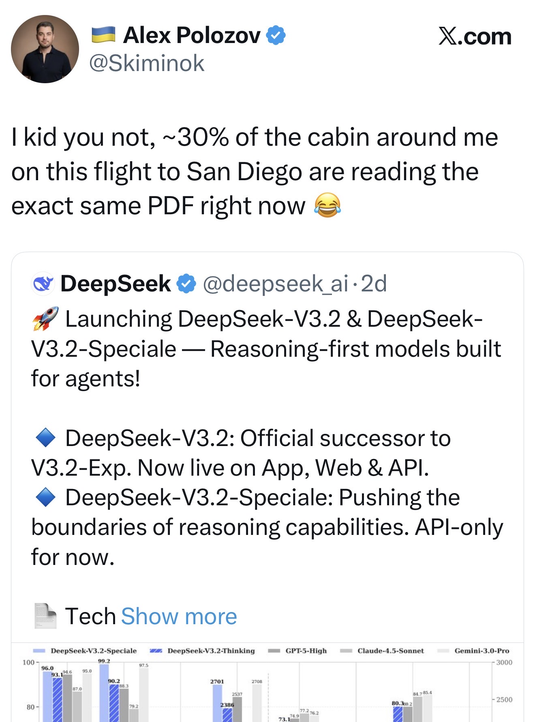
Task: Click DeepSeek's blue verified badge
Action: [x=186, y=283]
